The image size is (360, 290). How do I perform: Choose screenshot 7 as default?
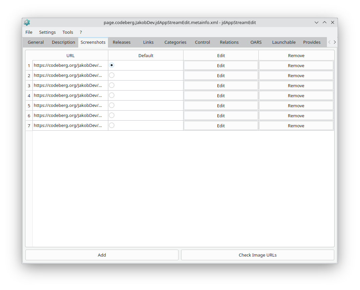point(112,125)
